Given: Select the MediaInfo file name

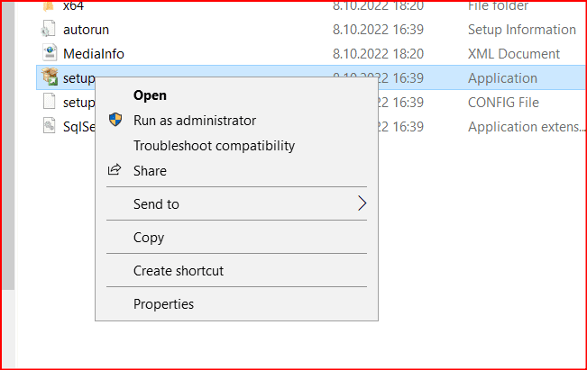Looking at the screenshot, I should click(94, 54).
